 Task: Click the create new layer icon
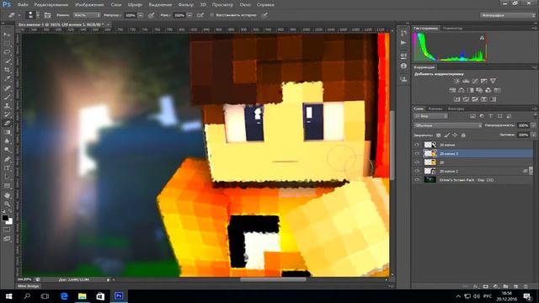click(x=515, y=286)
